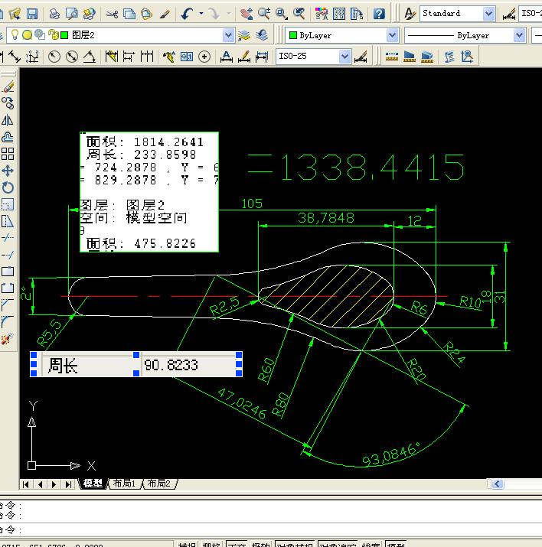Expand the 图层2 layer dropdown
Screen dimensions: 542x547
(x=228, y=35)
